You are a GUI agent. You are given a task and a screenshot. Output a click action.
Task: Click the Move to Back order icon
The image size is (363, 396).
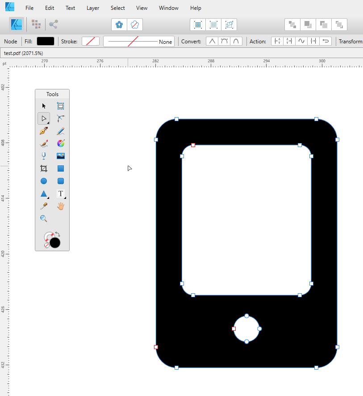[292, 25]
